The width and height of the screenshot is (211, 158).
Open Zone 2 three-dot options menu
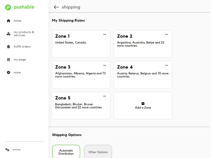(x=166, y=34)
